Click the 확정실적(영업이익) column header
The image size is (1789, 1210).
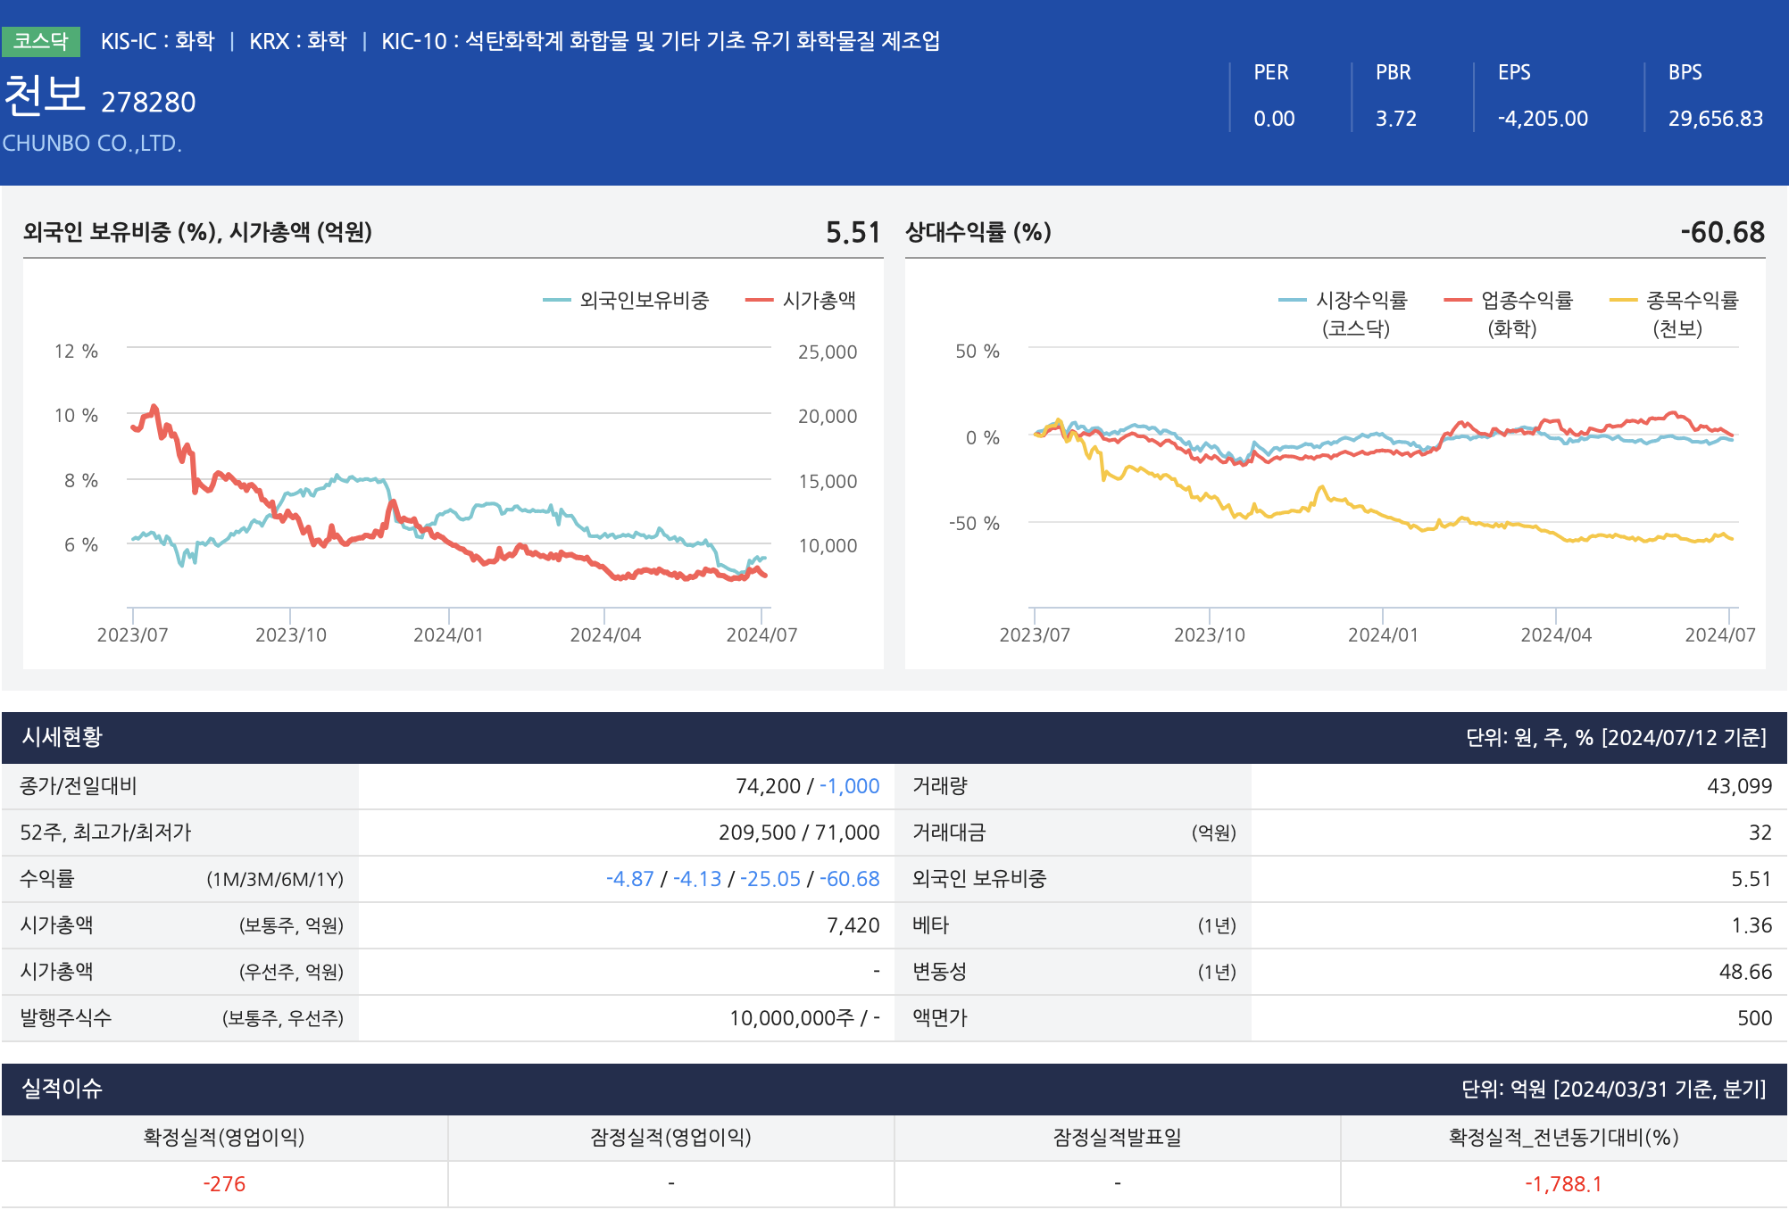coord(224,1138)
